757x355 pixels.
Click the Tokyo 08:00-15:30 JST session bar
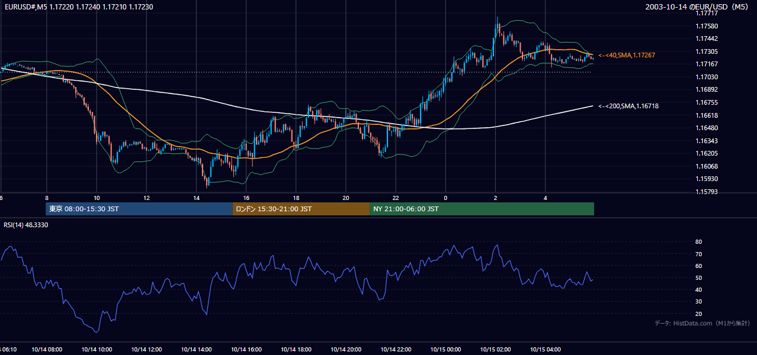(x=139, y=209)
